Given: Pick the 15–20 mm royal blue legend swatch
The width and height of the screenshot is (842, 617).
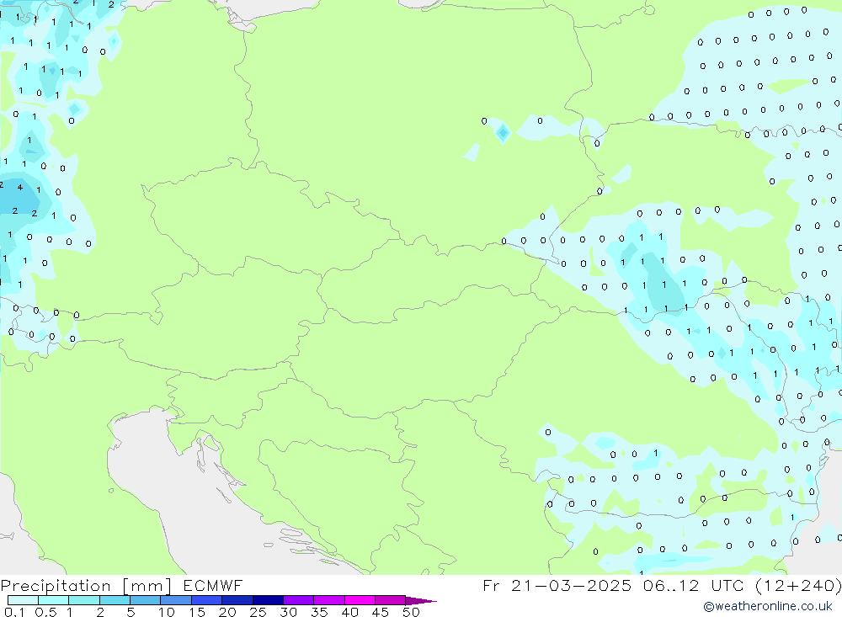Looking at the screenshot, I should coord(206,600).
